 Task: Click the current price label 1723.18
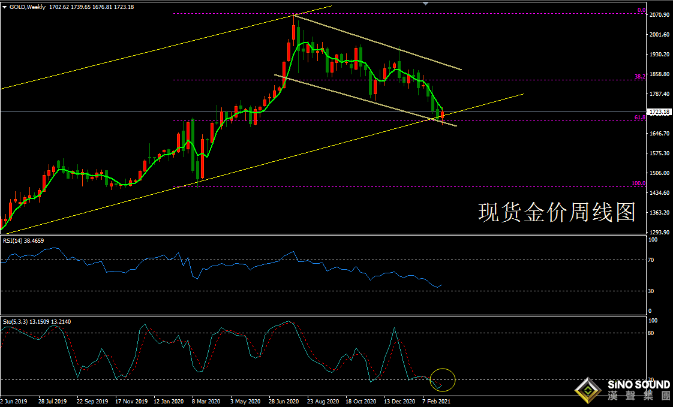coord(660,112)
